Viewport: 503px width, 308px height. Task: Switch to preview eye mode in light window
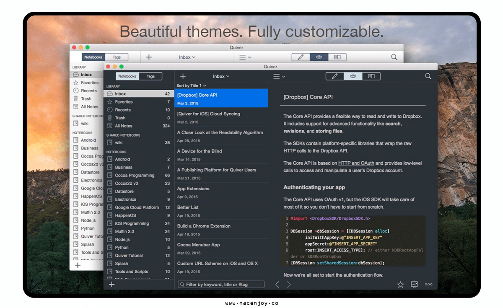(319, 57)
